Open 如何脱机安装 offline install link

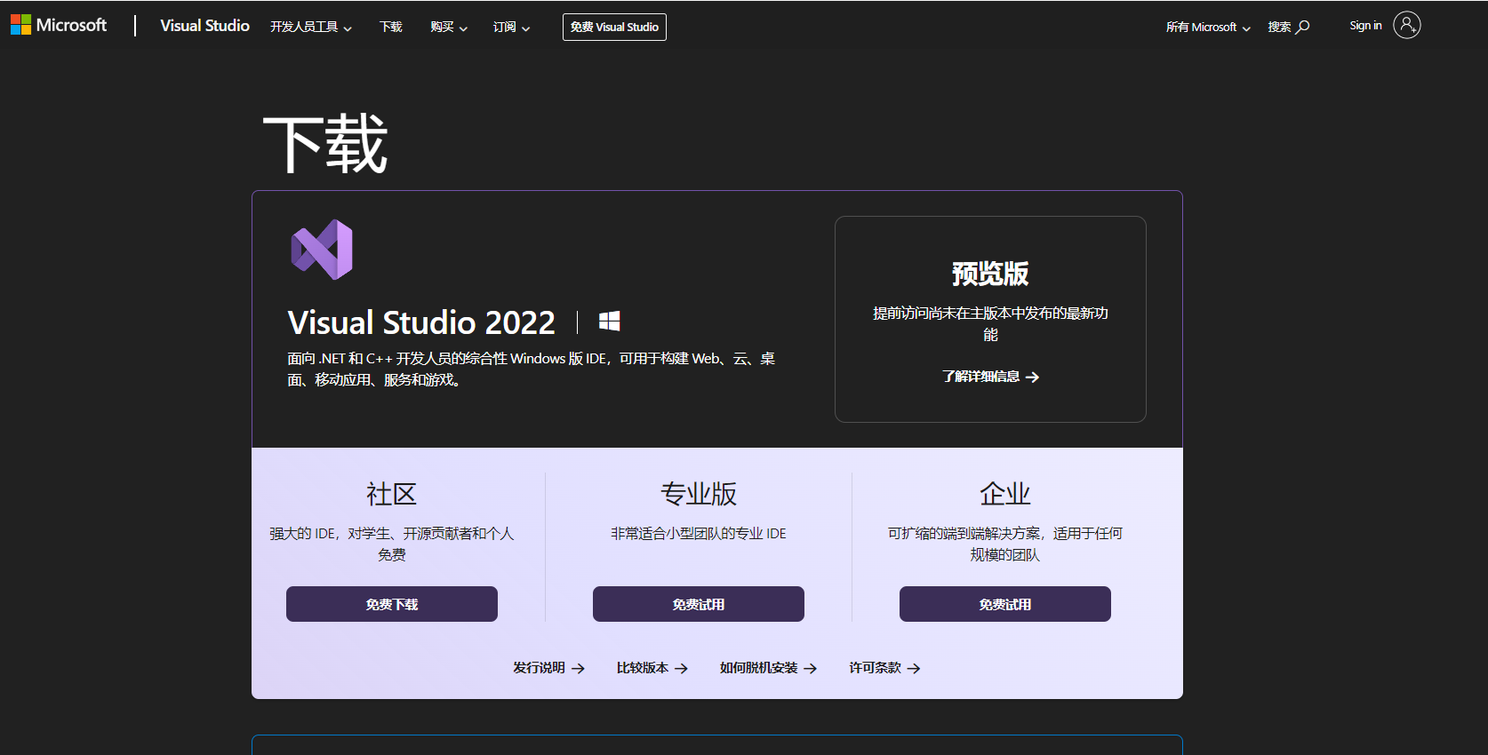click(x=768, y=668)
